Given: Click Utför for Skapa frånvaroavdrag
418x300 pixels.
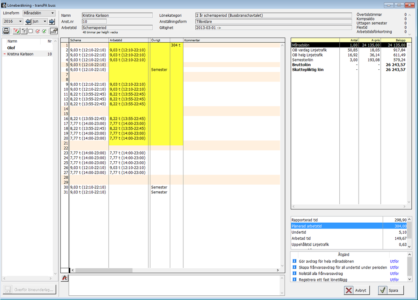Looking at the screenshot, I should click(394, 267).
